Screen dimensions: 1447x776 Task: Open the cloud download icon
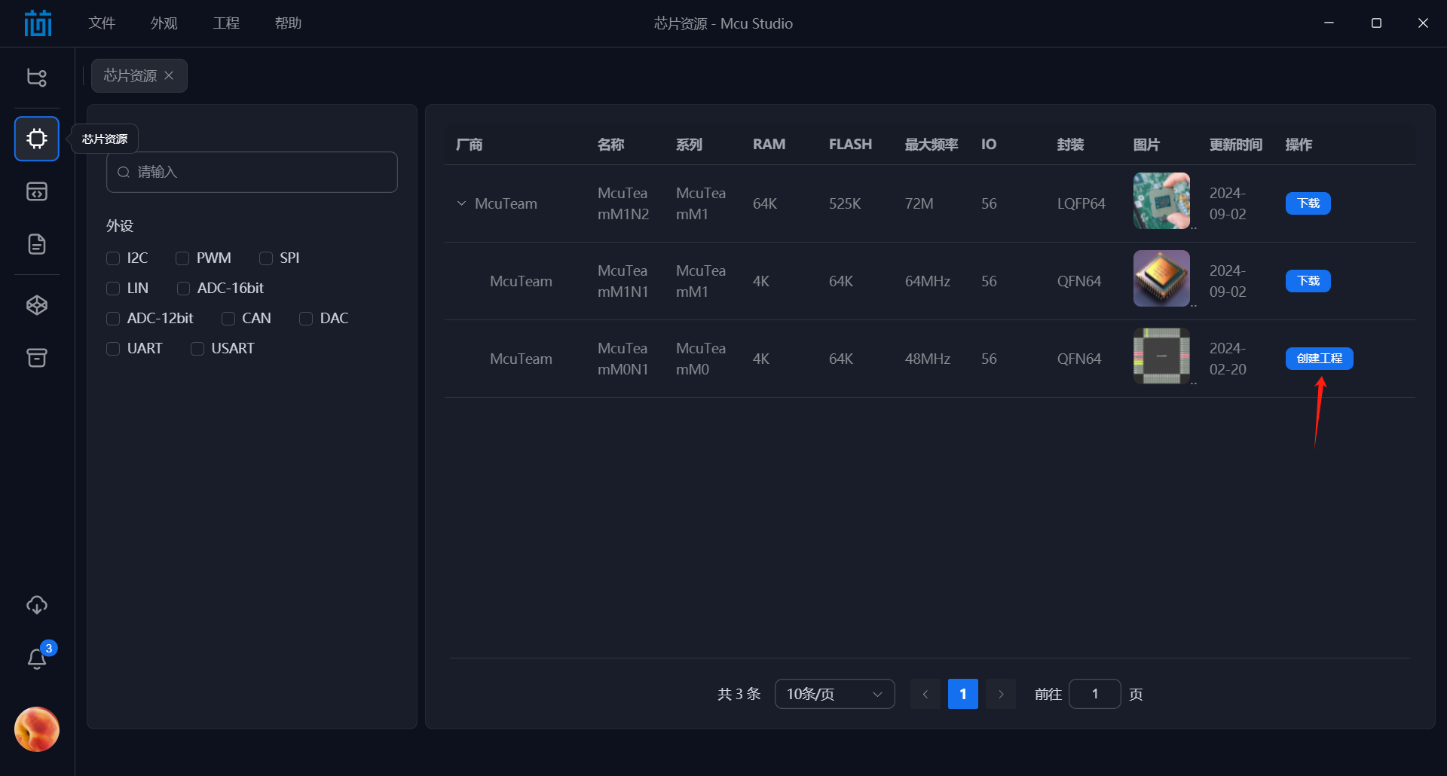[36, 604]
